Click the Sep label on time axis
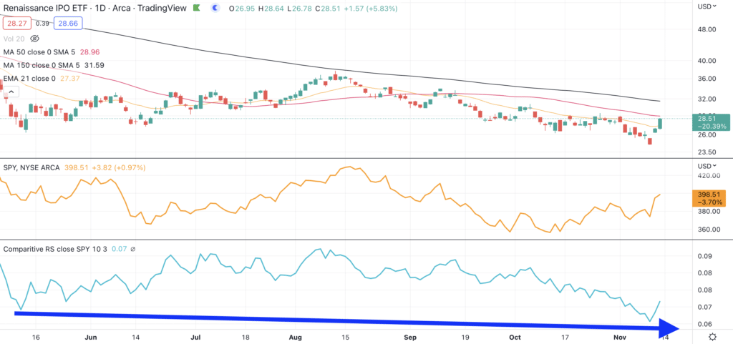733x344 pixels. coord(410,337)
